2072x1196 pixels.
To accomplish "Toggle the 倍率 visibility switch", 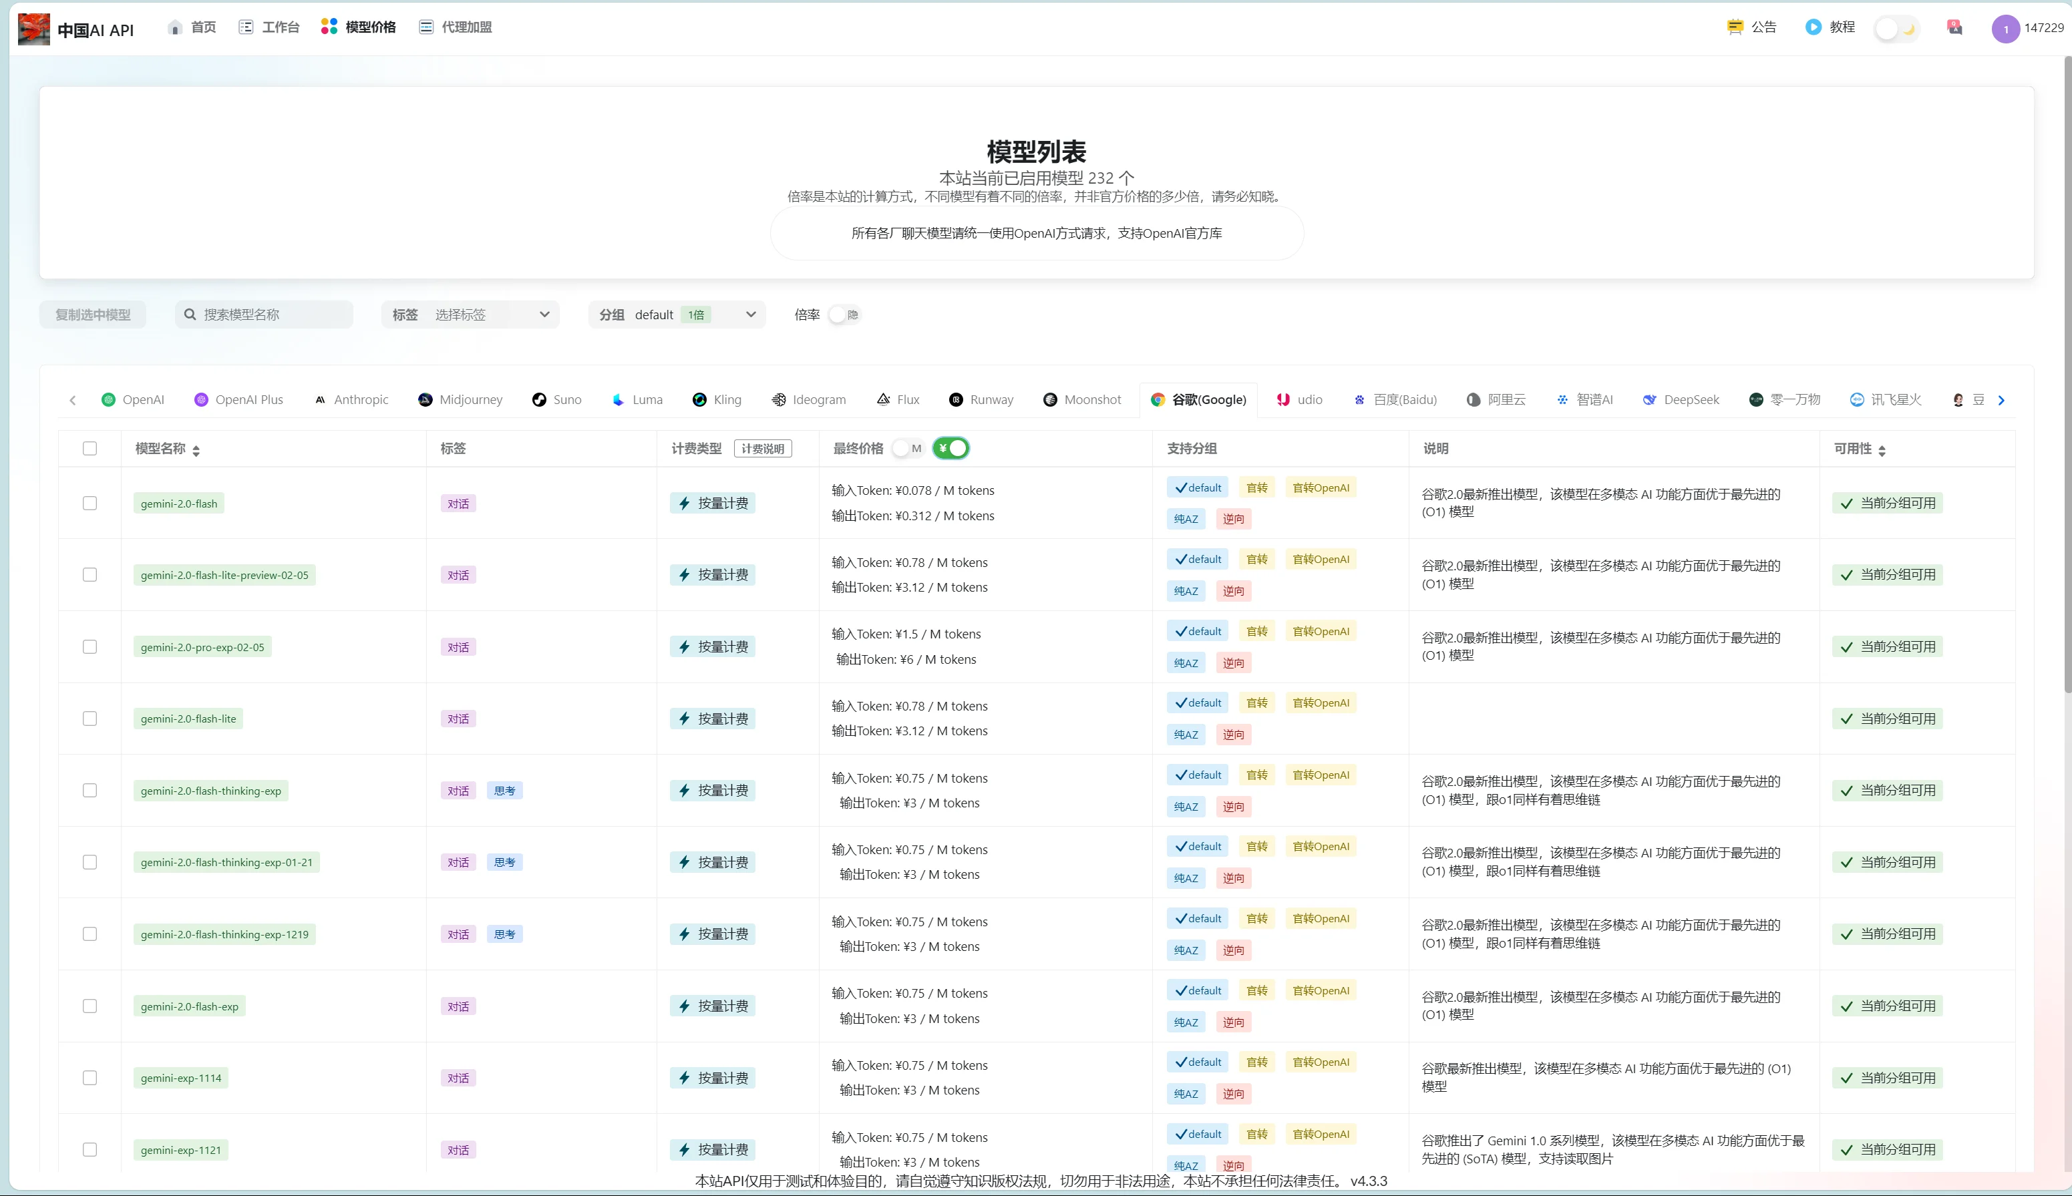I will [844, 315].
